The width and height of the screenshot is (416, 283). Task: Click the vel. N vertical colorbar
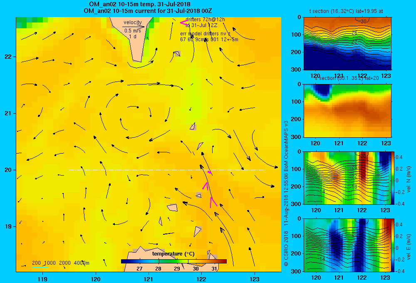pos(393,178)
